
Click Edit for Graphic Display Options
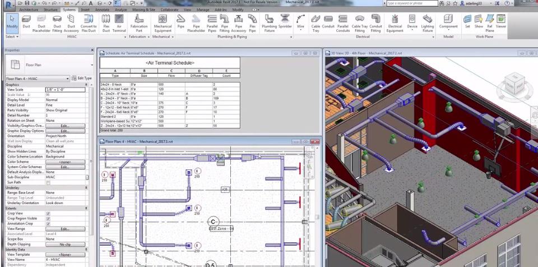click(65, 131)
